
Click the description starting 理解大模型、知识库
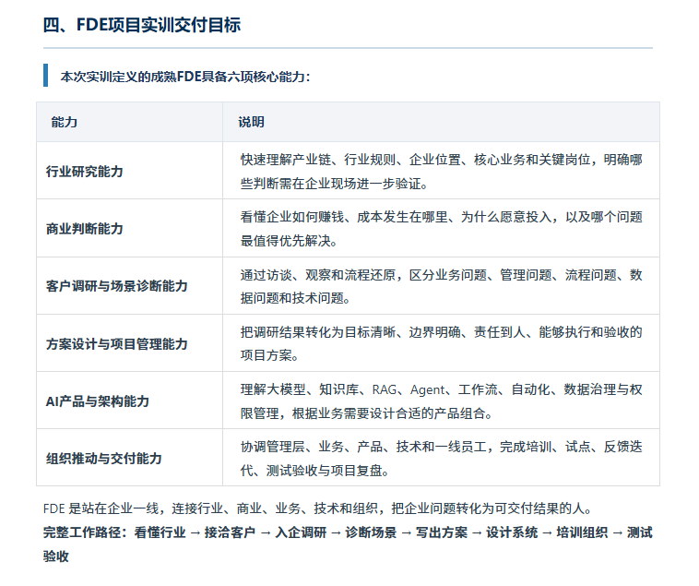tap(442, 401)
